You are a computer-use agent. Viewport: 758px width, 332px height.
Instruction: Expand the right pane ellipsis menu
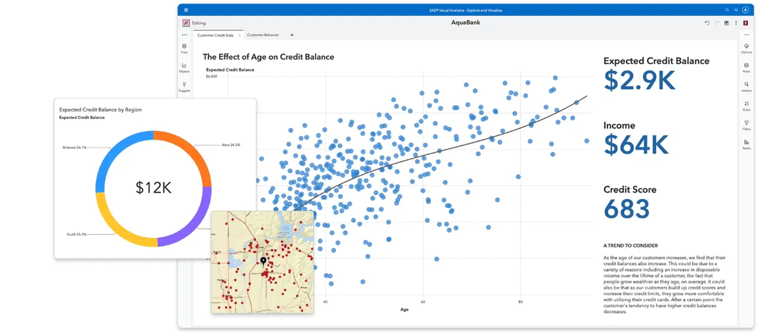tap(746, 35)
